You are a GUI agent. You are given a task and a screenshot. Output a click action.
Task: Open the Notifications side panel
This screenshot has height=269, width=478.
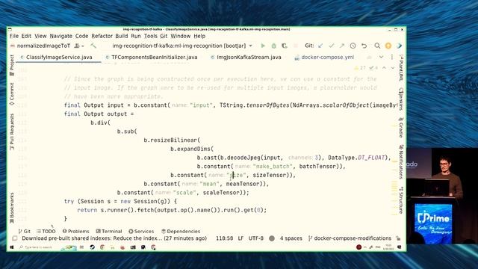click(x=401, y=162)
